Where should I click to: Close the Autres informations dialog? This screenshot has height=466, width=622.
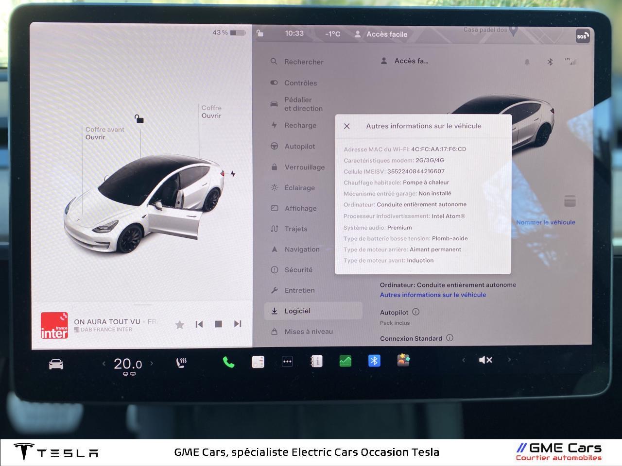346,126
